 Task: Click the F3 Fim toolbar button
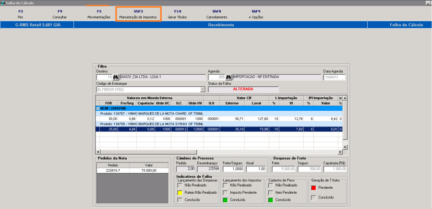point(21,14)
